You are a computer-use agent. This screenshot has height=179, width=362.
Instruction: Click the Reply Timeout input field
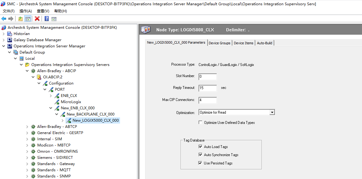[x=208, y=88]
